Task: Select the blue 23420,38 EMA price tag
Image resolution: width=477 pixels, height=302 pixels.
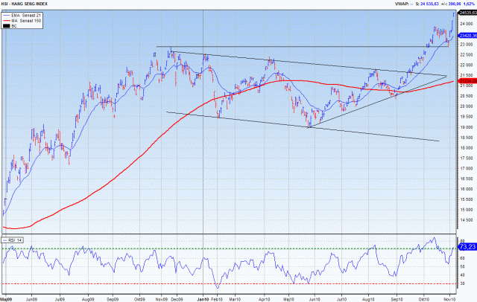Action: [x=467, y=36]
